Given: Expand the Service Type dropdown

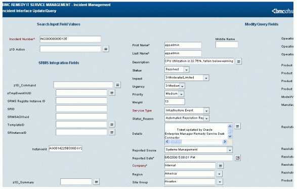Looking at the screenshot, I should (206, 110).
